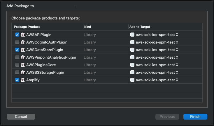The width and height of the screenshot is (214, 126).
Task: Click the Library kind cell for AWSAPIPlugin
Action: [x=90, y=35]
